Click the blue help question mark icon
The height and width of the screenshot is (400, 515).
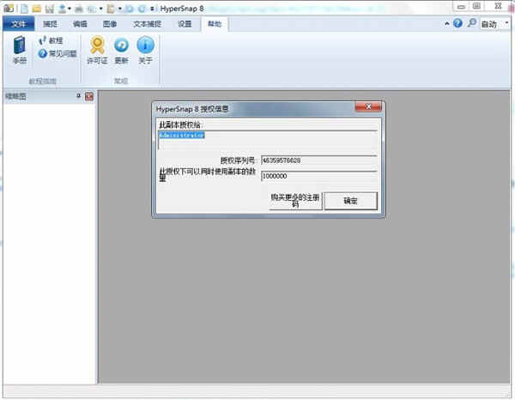tap(457, 23)
